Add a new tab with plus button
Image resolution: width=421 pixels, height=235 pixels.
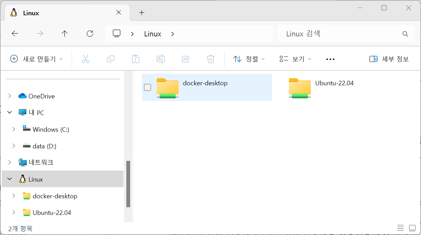(x=142, y=13)
